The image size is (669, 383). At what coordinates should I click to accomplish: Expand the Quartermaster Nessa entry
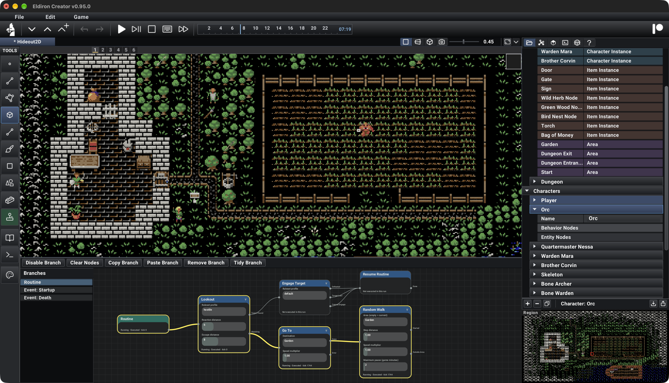[x=534, y=247]
